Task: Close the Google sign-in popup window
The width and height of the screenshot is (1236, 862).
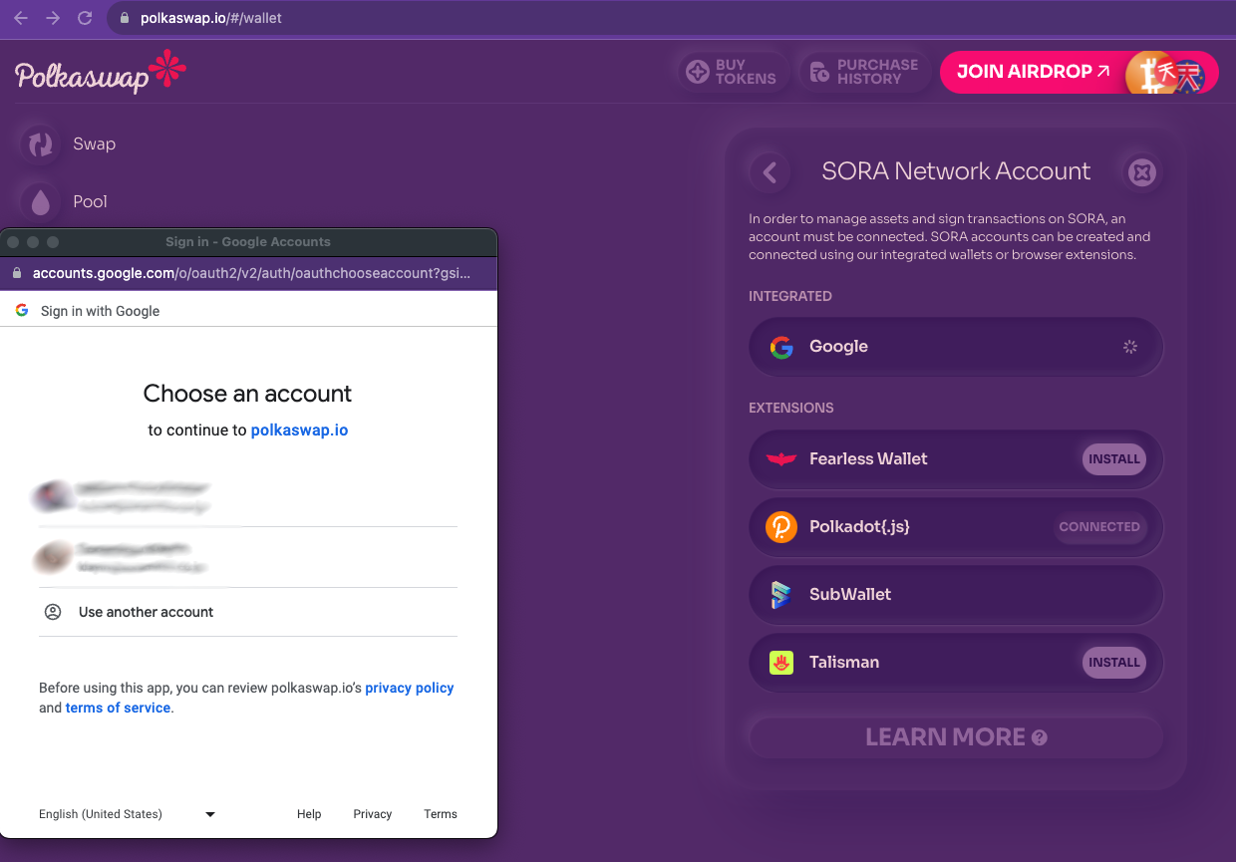Action: coord(13,242)
